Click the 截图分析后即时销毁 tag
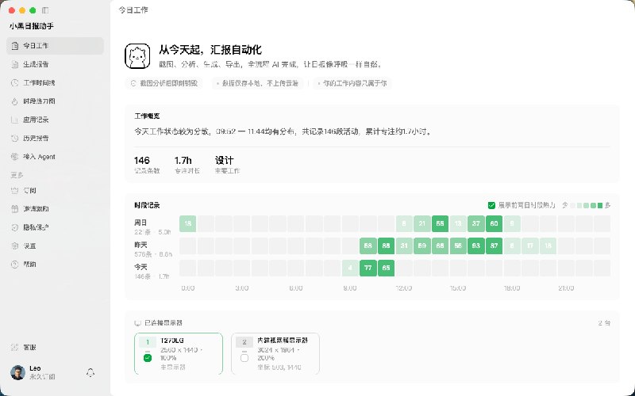Image resolution: width=635 pixels, height=396 pixels. point(164,83)
